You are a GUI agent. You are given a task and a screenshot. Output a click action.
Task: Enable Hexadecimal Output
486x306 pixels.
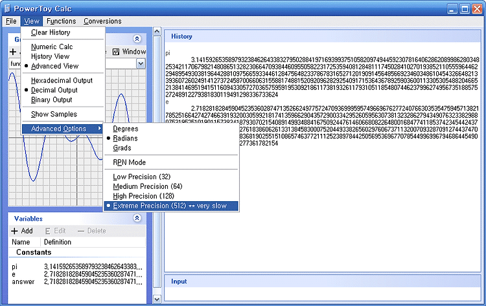coord(64,80)
